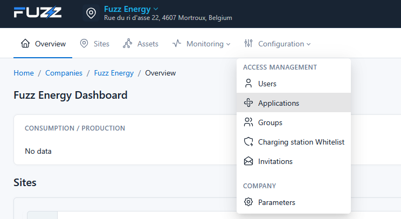Click the Users person icon

248,84
